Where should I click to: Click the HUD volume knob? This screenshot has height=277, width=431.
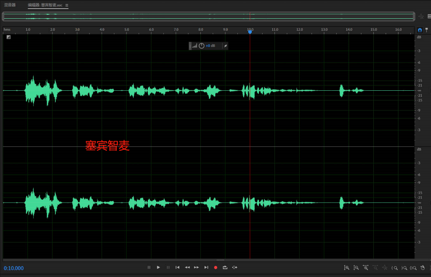click(201, 46)
